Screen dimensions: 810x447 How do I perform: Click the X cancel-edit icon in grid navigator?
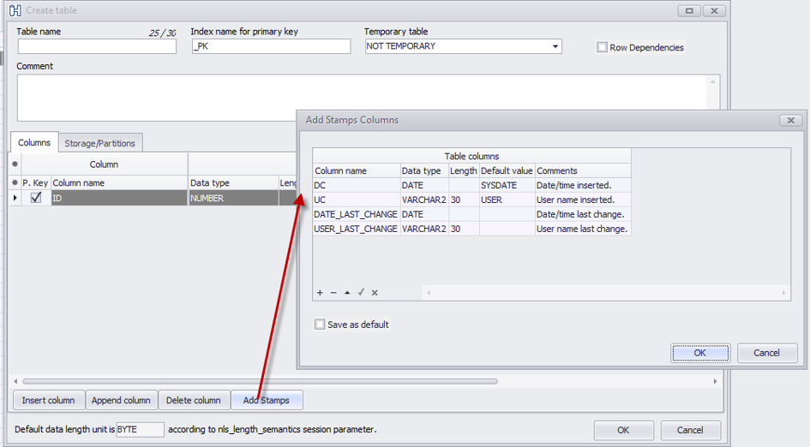click(375, 293)
